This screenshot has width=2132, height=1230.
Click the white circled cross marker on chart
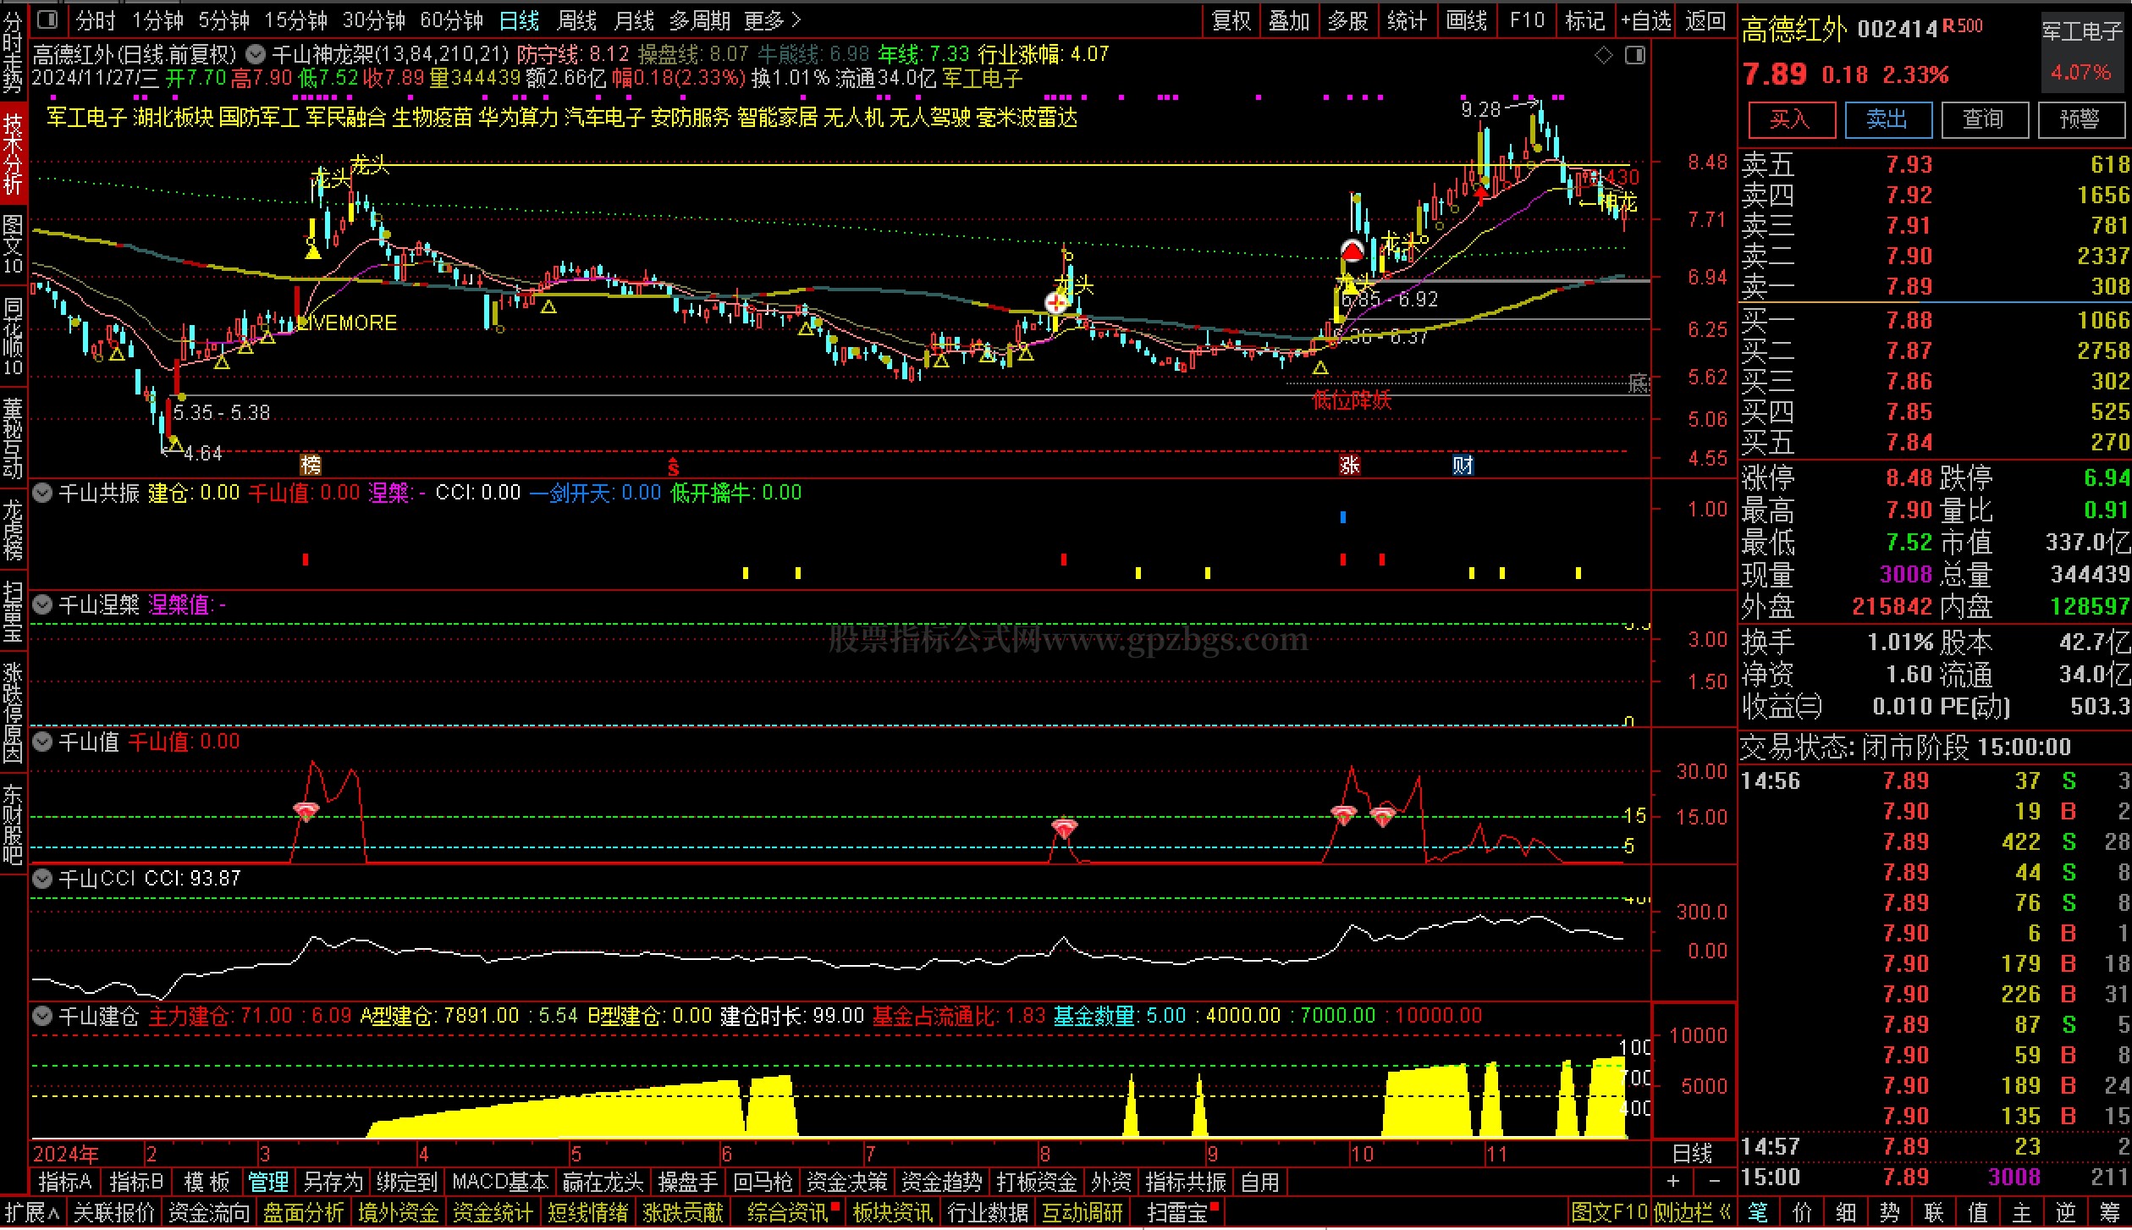[x=1056, y=302]
